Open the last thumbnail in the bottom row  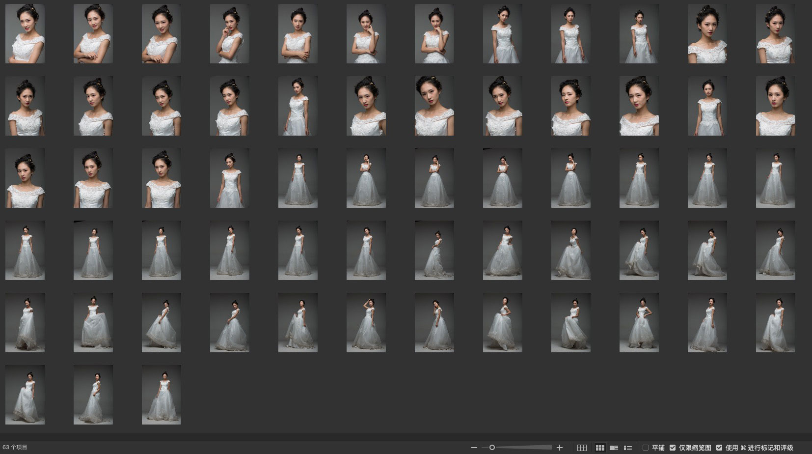[x=162, y=395]
